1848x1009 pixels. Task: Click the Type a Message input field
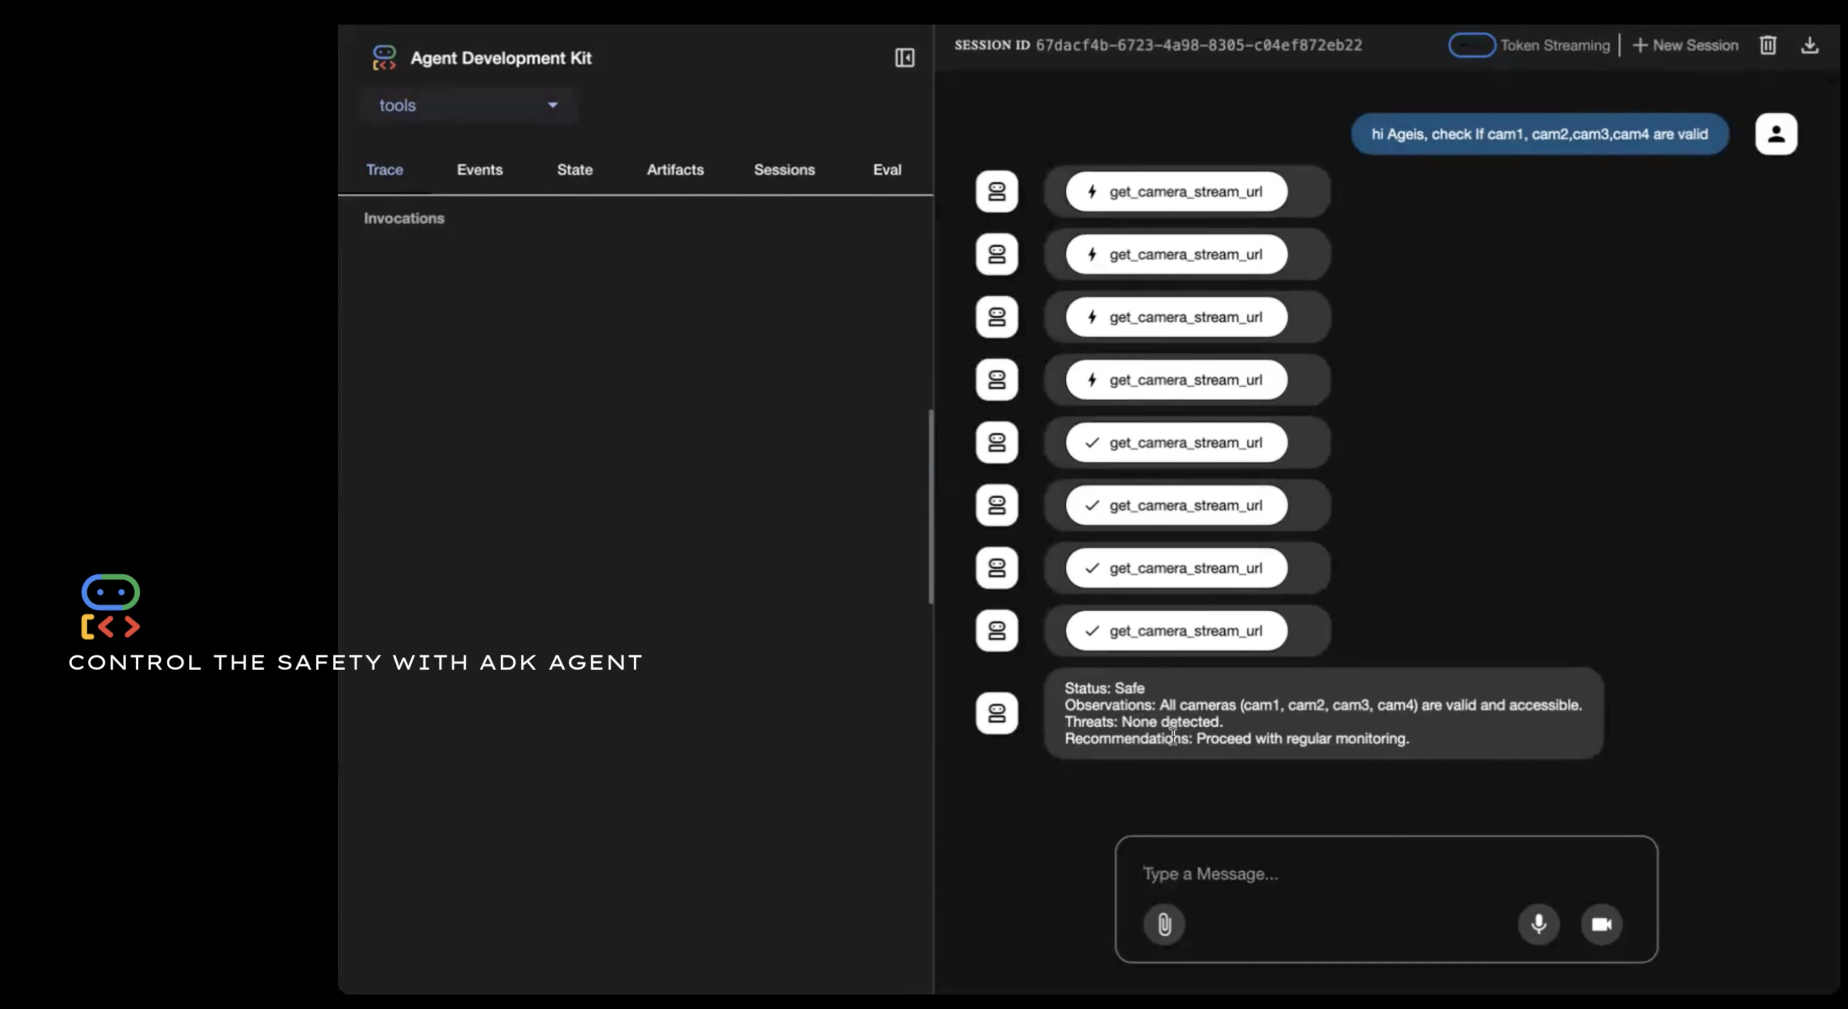1384,874
